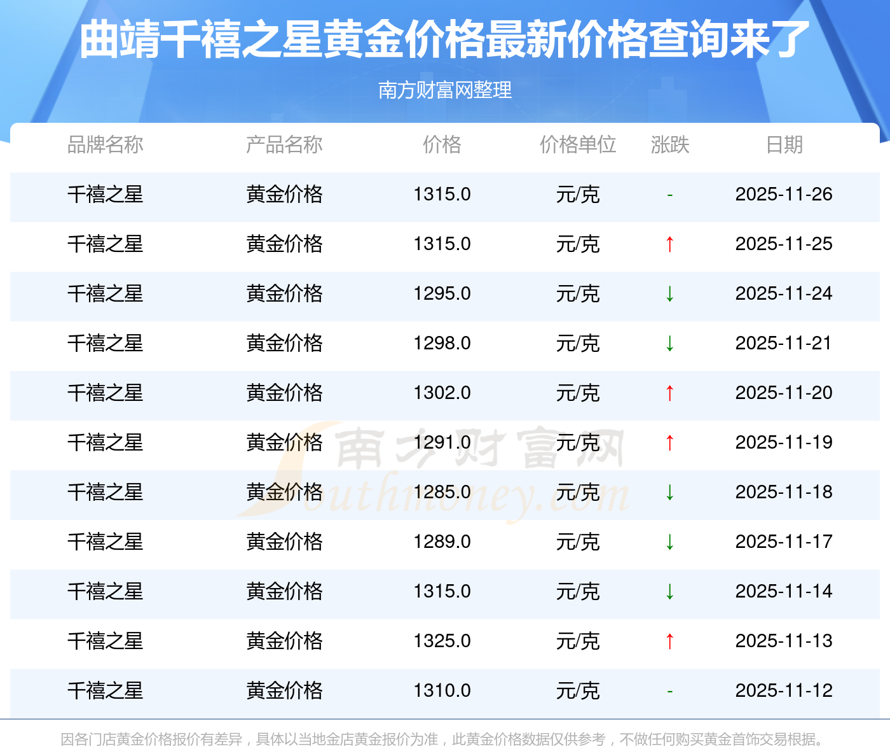Click the 品牌名称 column header

point(106,145)
